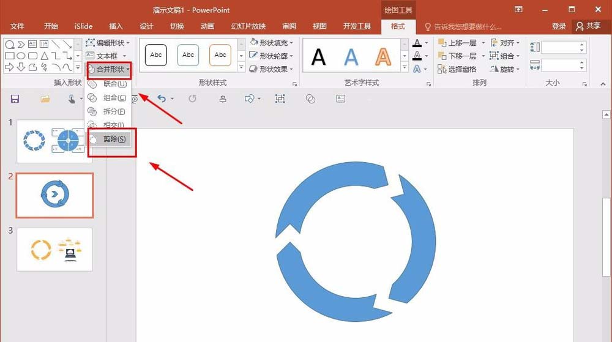Screen dimensions: 612x342
Task: Select slide 3 thumbnail
Action: click(x=54, y=250)
